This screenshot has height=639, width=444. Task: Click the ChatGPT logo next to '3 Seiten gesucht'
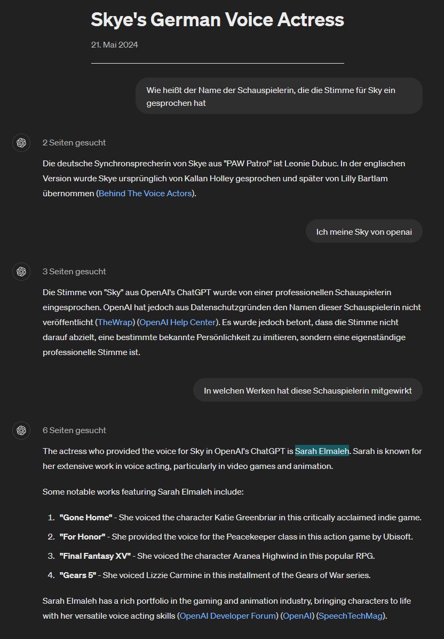click(x=21, y=272)
